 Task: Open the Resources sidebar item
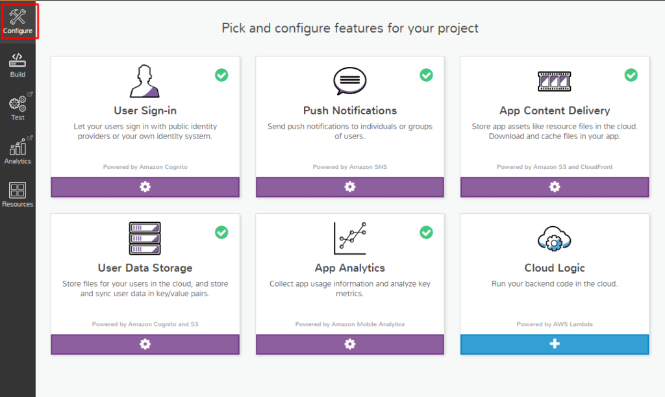coord(18,195)
